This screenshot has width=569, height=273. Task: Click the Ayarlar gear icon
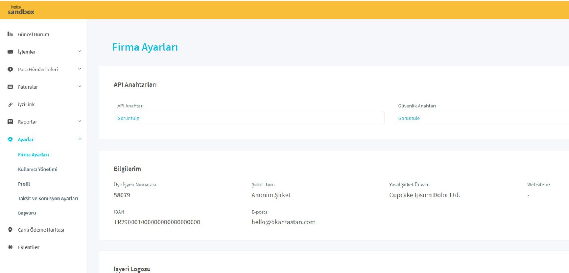pos(10,139)
